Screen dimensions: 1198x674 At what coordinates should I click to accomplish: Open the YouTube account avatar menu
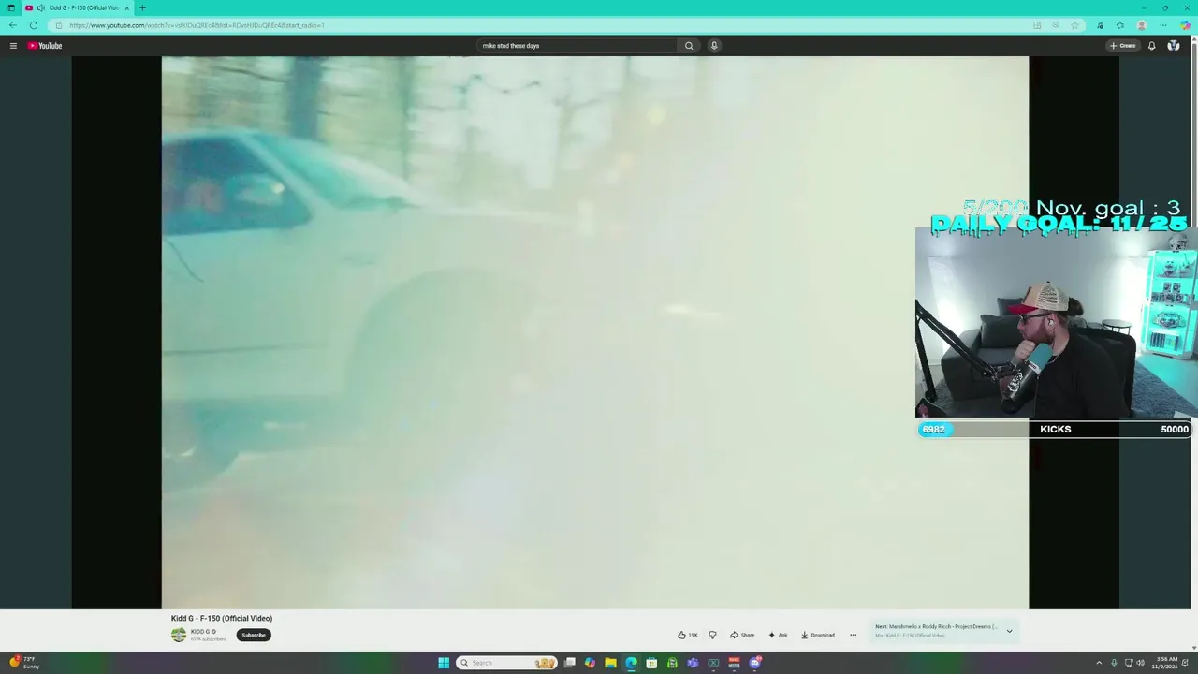1174,46
